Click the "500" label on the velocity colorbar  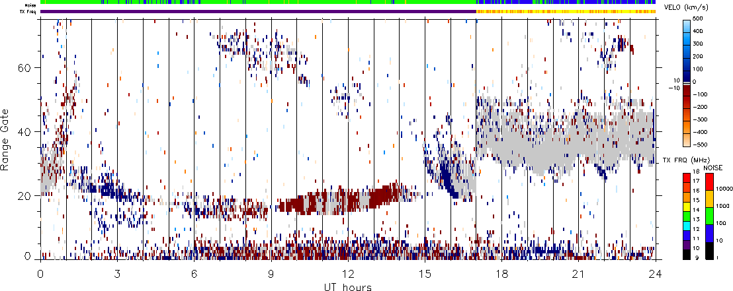698,18
